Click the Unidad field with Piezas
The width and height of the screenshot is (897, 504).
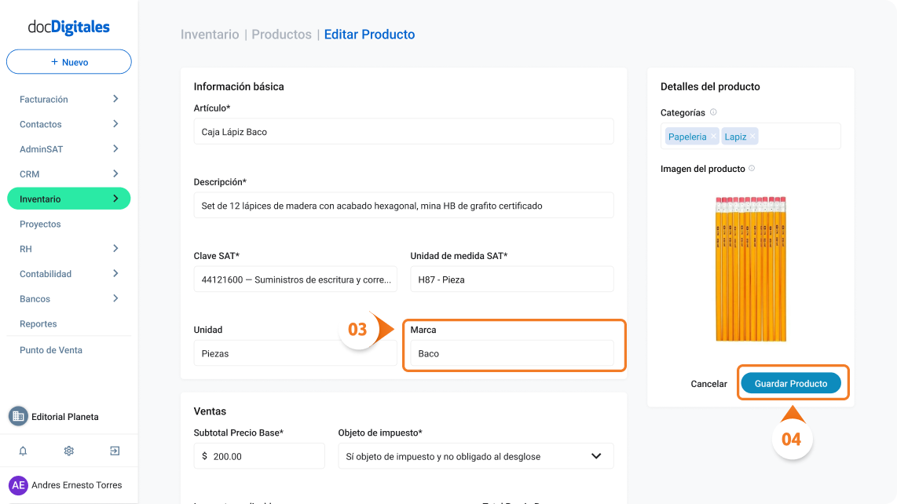295,353
